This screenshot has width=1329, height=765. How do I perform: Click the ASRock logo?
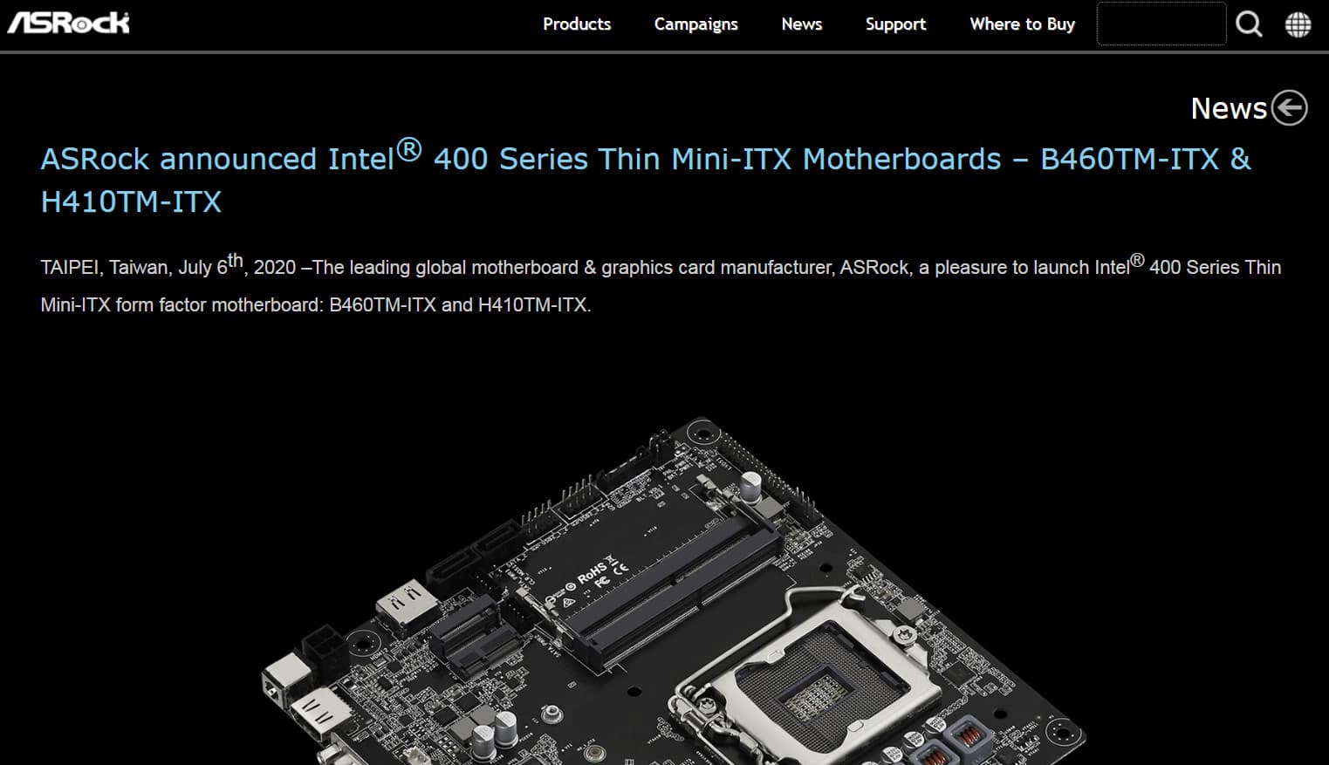coord(68,22)
